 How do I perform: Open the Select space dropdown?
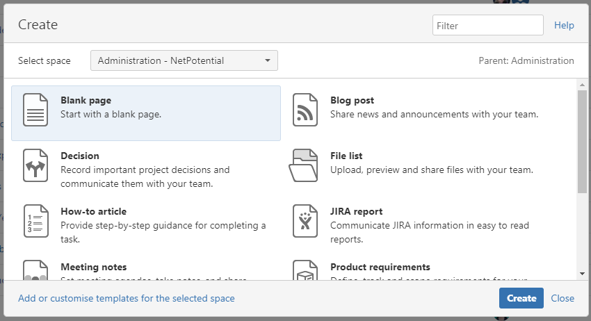(x=184, y=60)
